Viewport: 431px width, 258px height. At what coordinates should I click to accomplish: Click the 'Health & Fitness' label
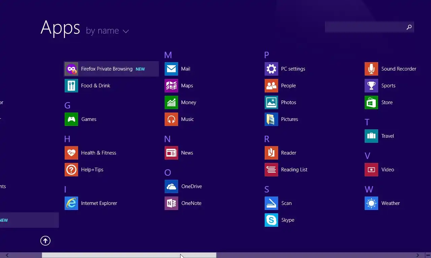click(99, 153)
